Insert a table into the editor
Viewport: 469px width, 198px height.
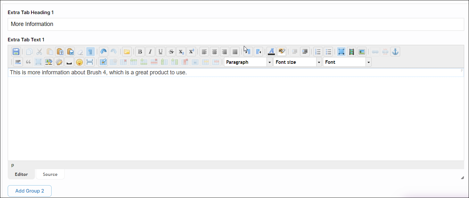103,62
